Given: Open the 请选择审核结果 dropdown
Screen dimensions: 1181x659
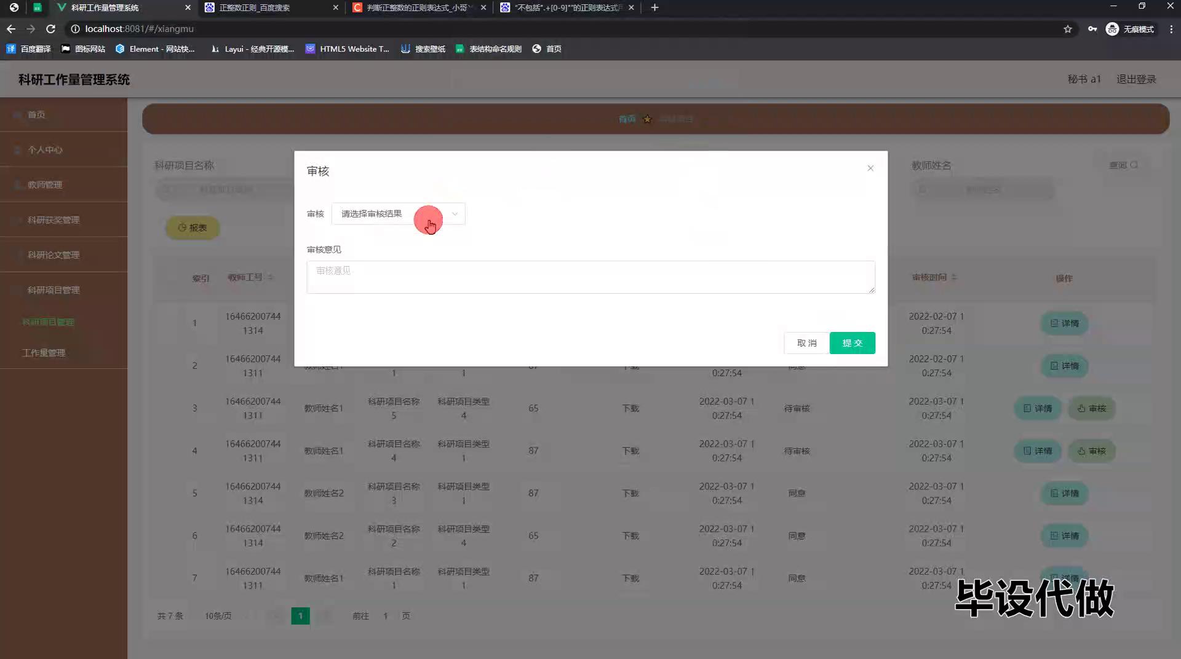Looking at the screenshot, I should click(x=397, y=214).
